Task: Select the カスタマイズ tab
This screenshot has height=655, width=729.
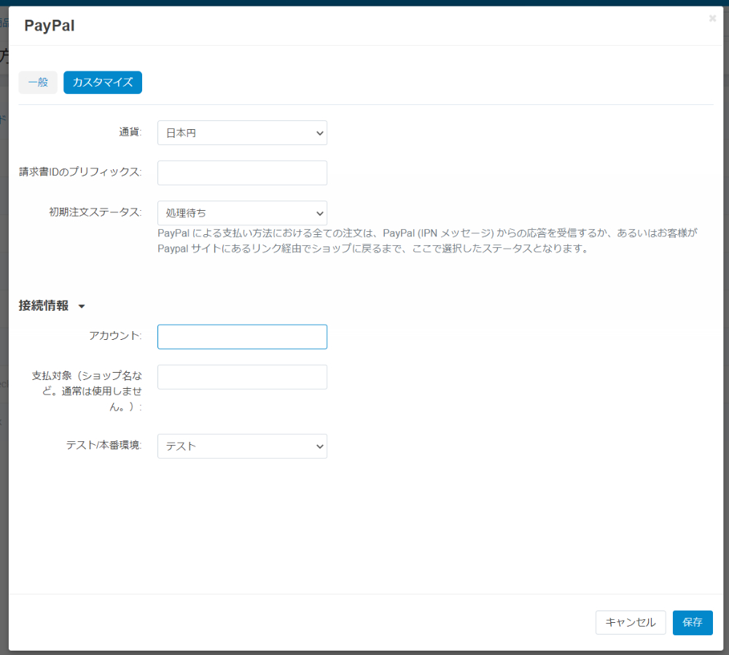Action: pyautogui.click(x=103, y=82)
